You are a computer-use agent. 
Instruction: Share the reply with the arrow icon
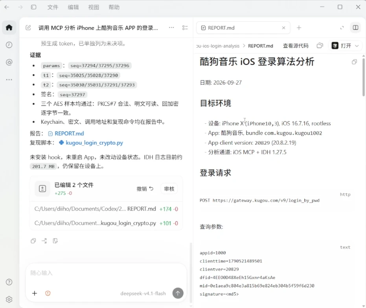pos(44,241)
